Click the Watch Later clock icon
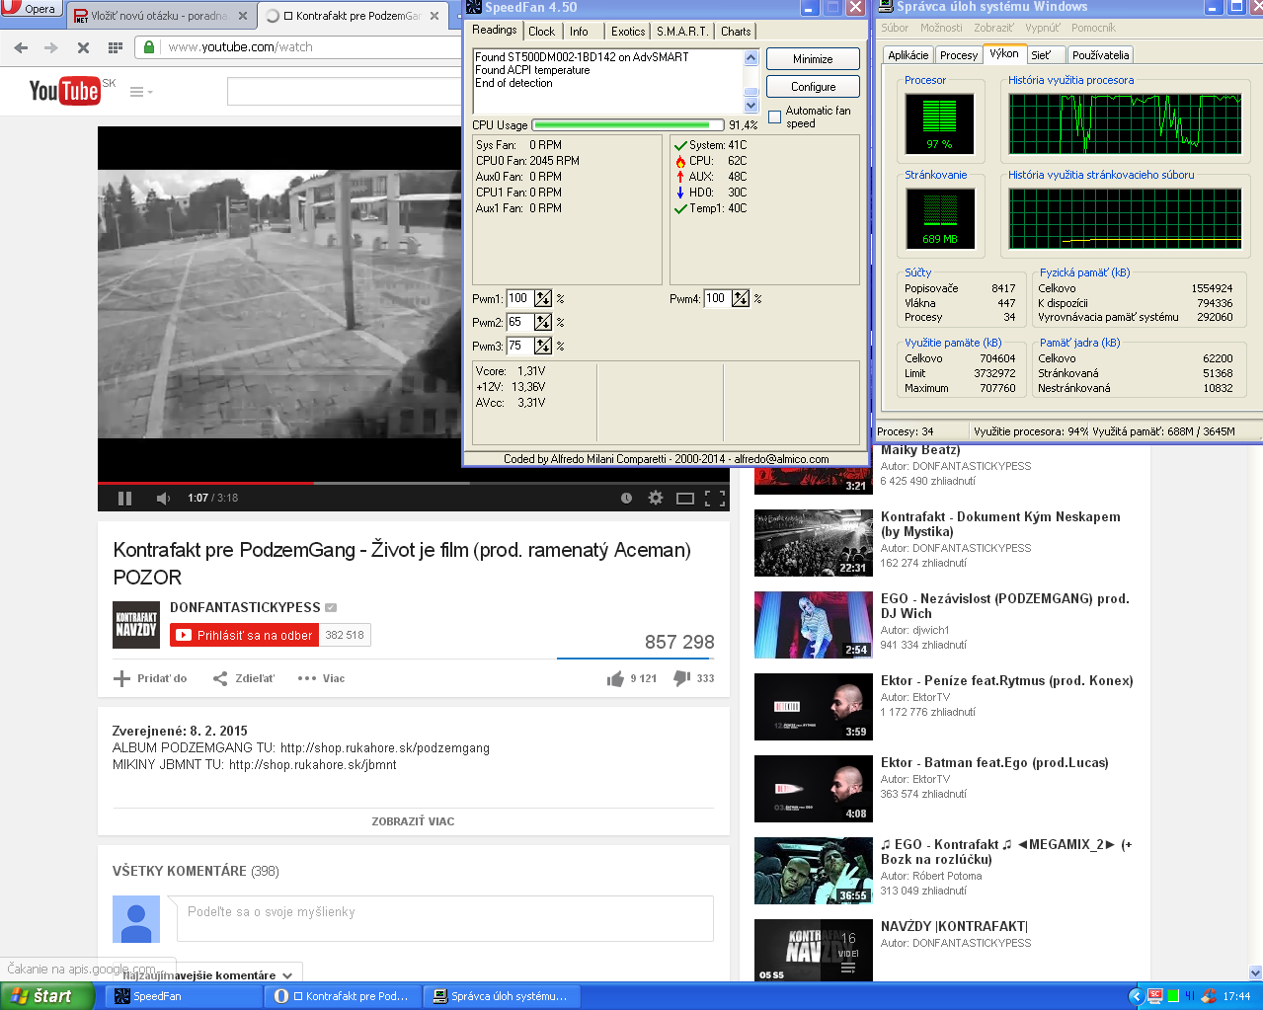This screenshot has width=1263, height=1010. click(626, 499)
